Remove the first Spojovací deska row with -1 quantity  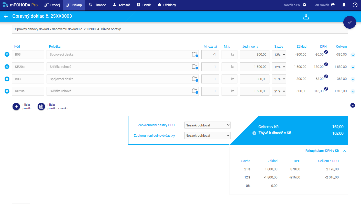tap(7, 54)
